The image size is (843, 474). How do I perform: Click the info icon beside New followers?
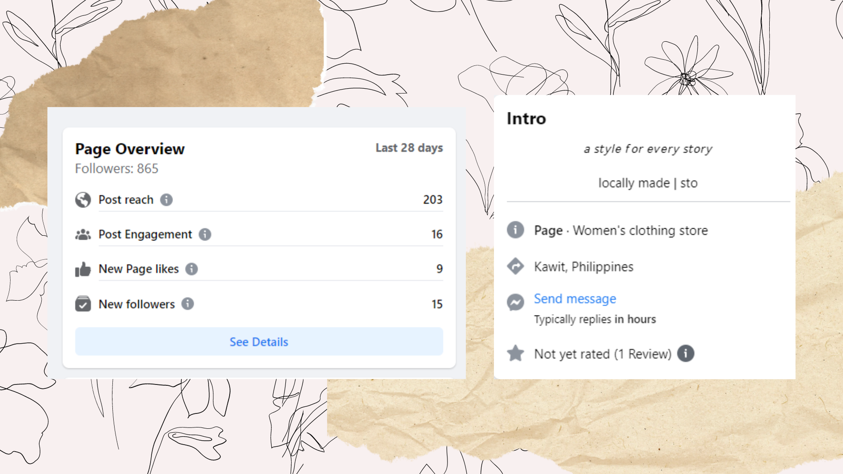click(187, 304)
